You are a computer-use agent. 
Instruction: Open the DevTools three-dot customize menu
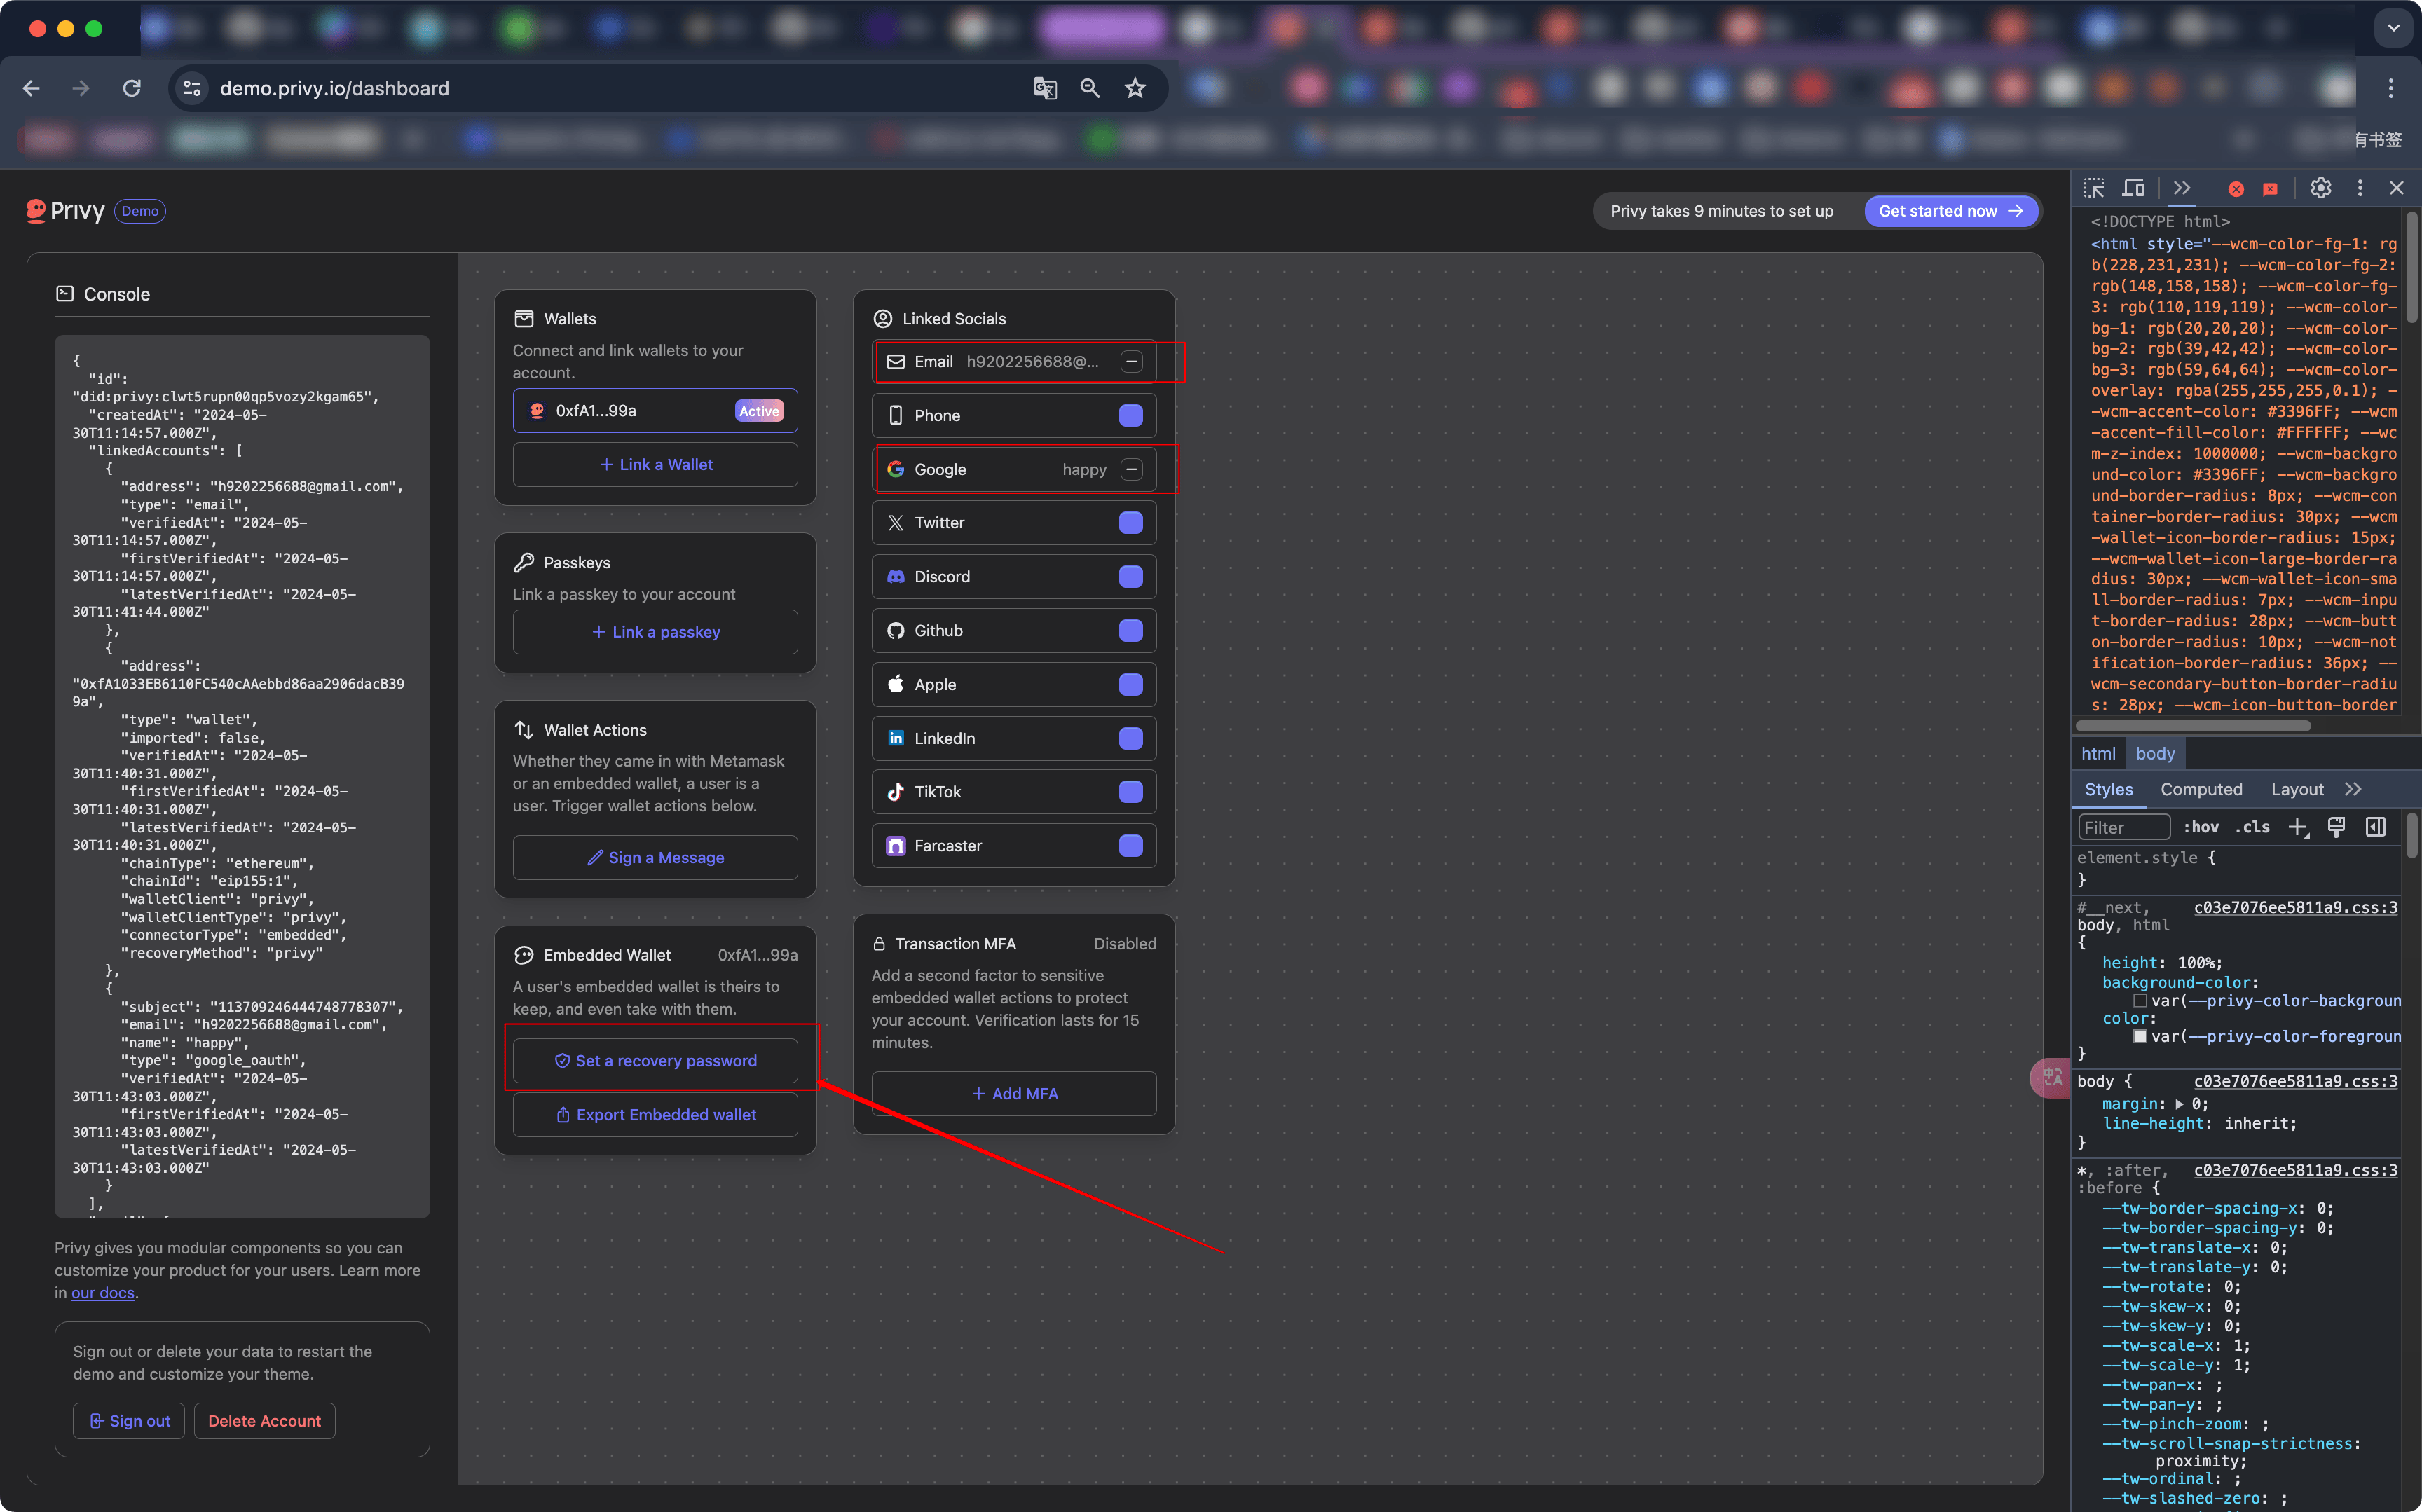pyautogui.click(x=2360, y=188)
